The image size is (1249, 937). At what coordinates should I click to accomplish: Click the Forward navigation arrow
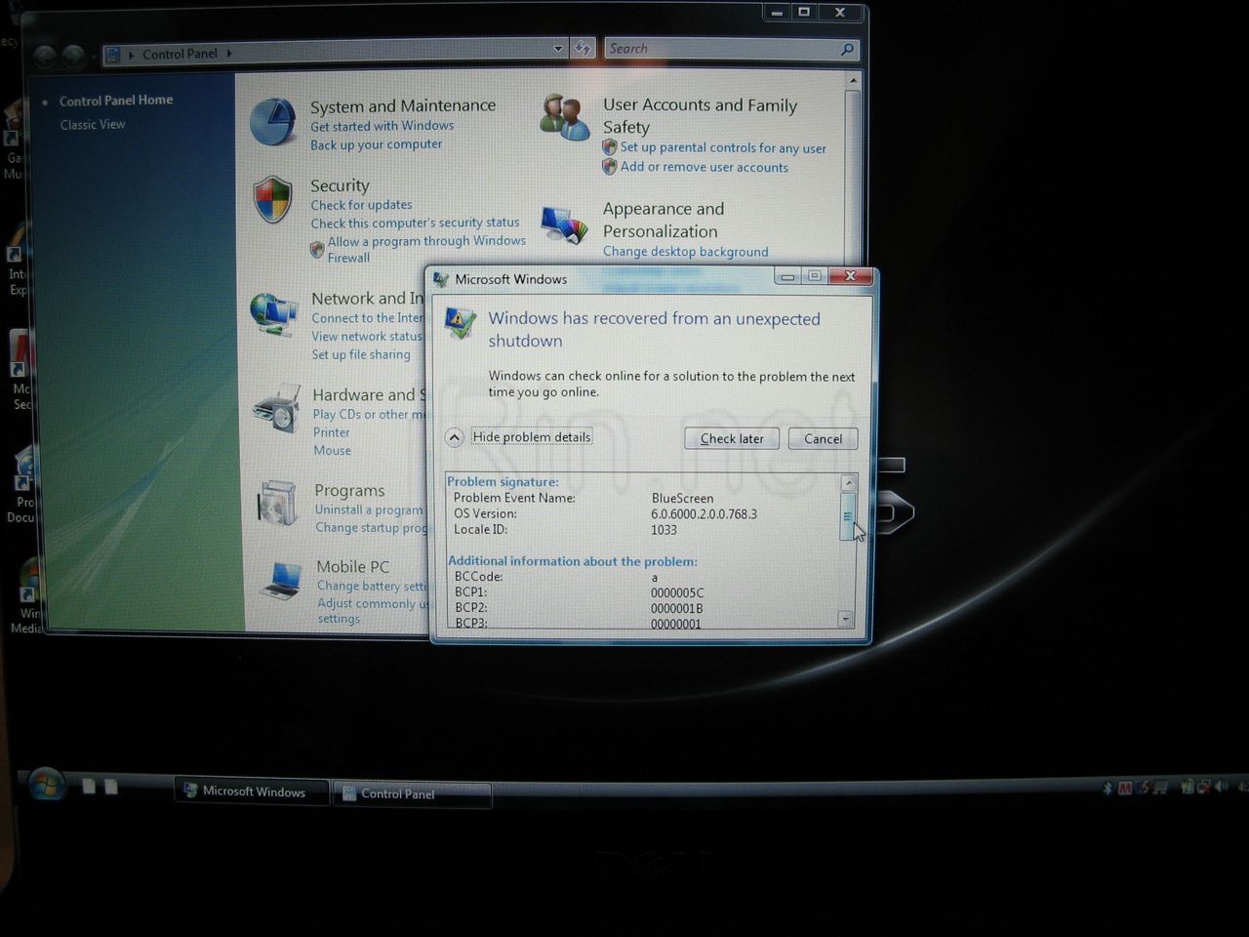(x=74, y=56)
